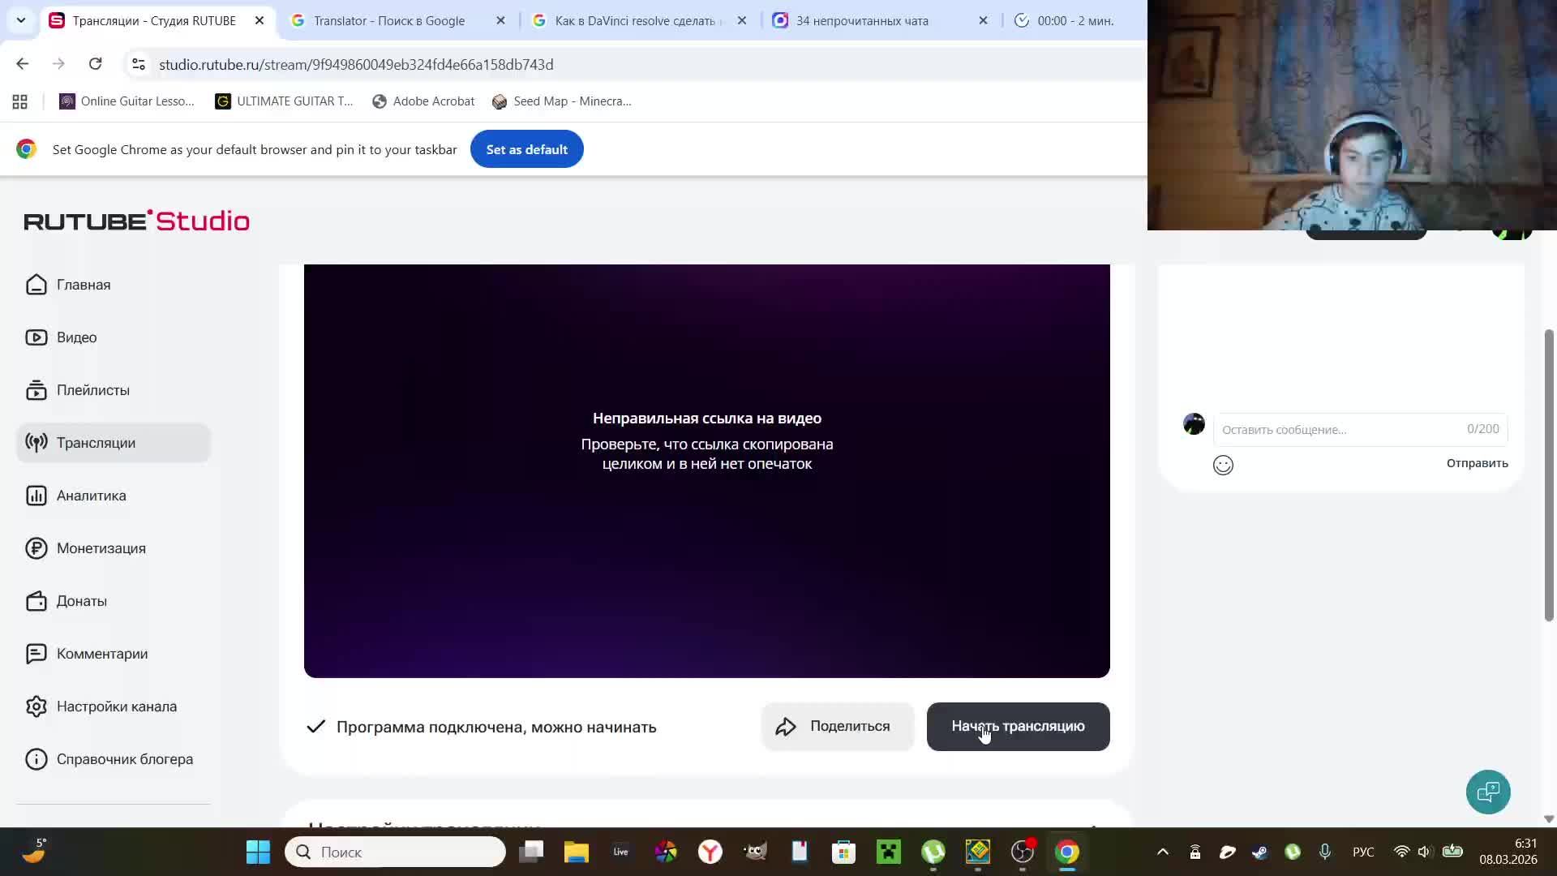Click Set as default button
Screen dimensions: 1557x876
pyautogui.click(x=526, y=149)
